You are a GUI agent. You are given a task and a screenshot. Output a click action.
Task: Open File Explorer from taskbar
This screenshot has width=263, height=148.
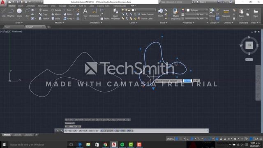point(88,144)
